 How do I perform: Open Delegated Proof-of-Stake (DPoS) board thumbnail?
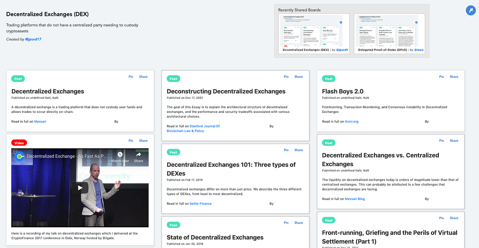(390, 33)
